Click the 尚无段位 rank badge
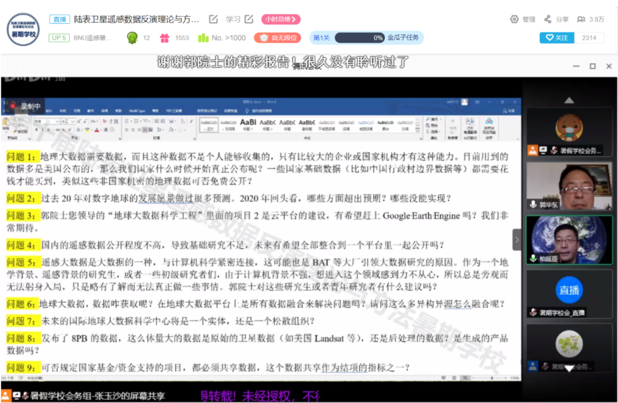 (x=277, y=38)
